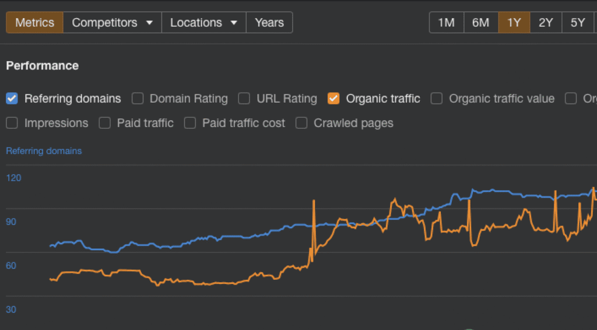Screen dimensions: 597x330
Task: Expand the Locations dropdown
Action: click(203, 23)
